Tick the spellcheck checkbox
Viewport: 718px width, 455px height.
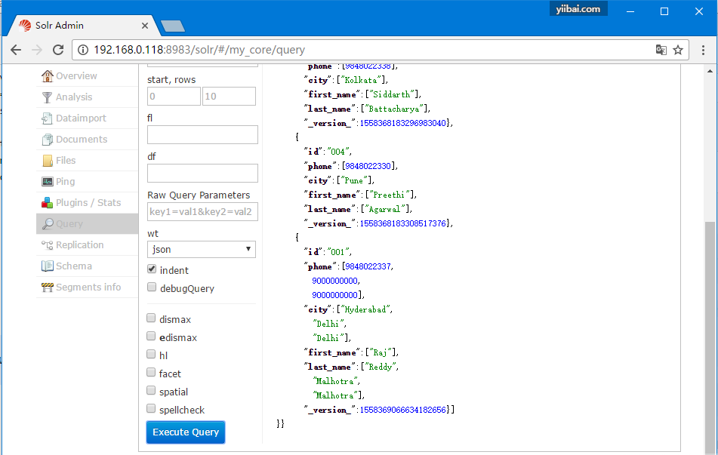click(152, 409)
